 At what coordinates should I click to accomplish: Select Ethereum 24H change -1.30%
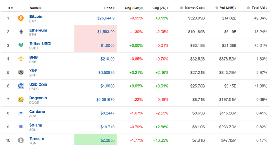(136, 32)
